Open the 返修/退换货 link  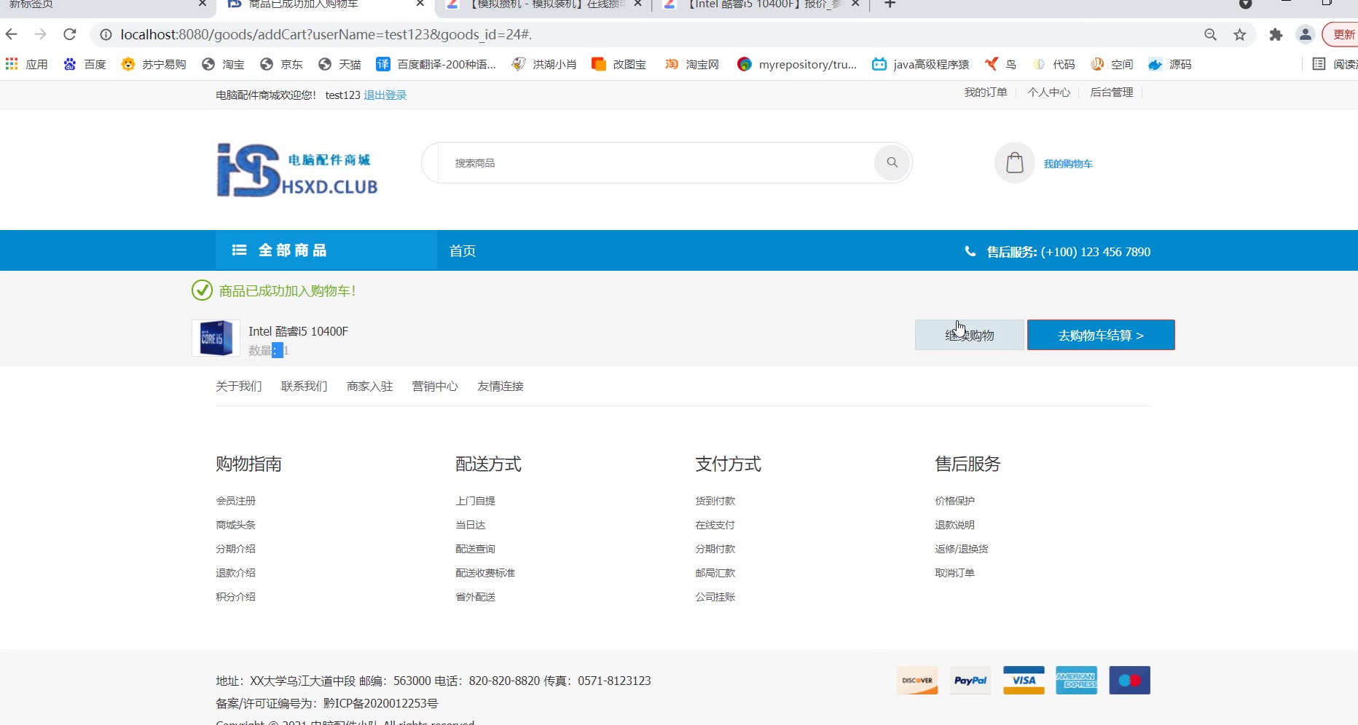(x=962, y=549)
